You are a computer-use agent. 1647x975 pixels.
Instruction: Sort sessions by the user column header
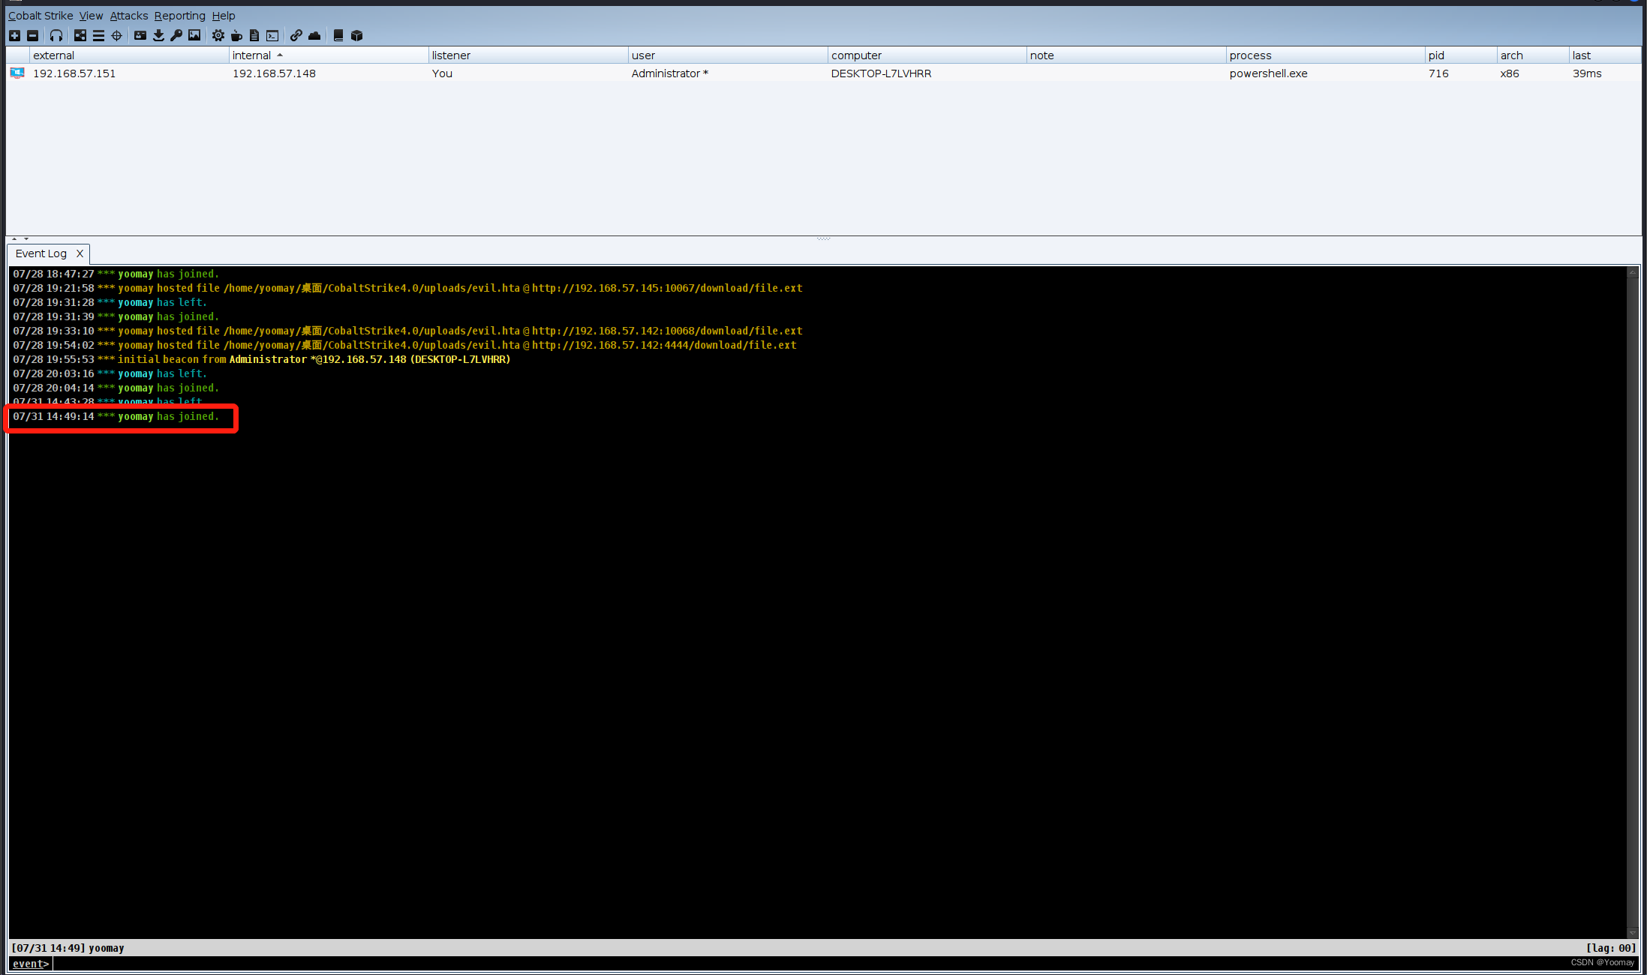pos(728,55)
